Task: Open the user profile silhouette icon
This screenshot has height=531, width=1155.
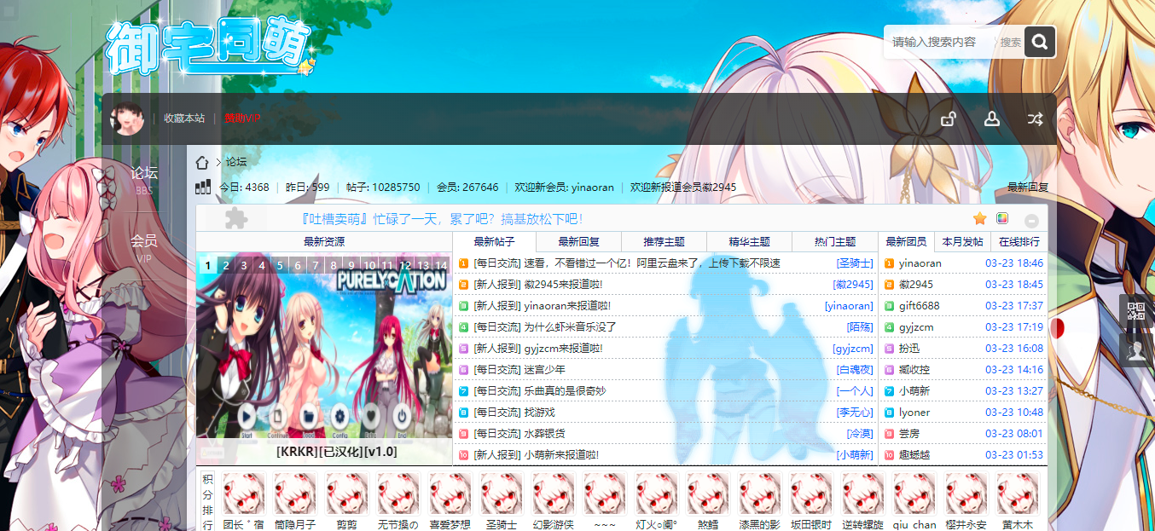Action: click(x=992, y=118)
